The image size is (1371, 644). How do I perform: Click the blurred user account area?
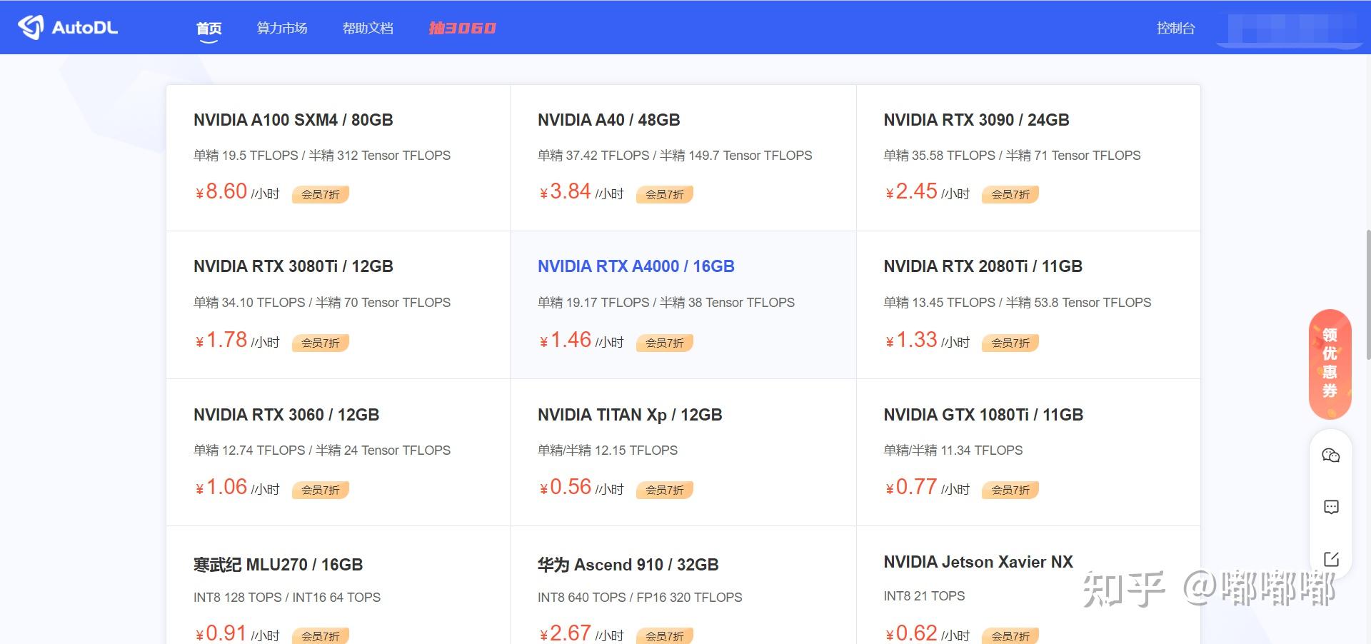[x=1290, y=29]
